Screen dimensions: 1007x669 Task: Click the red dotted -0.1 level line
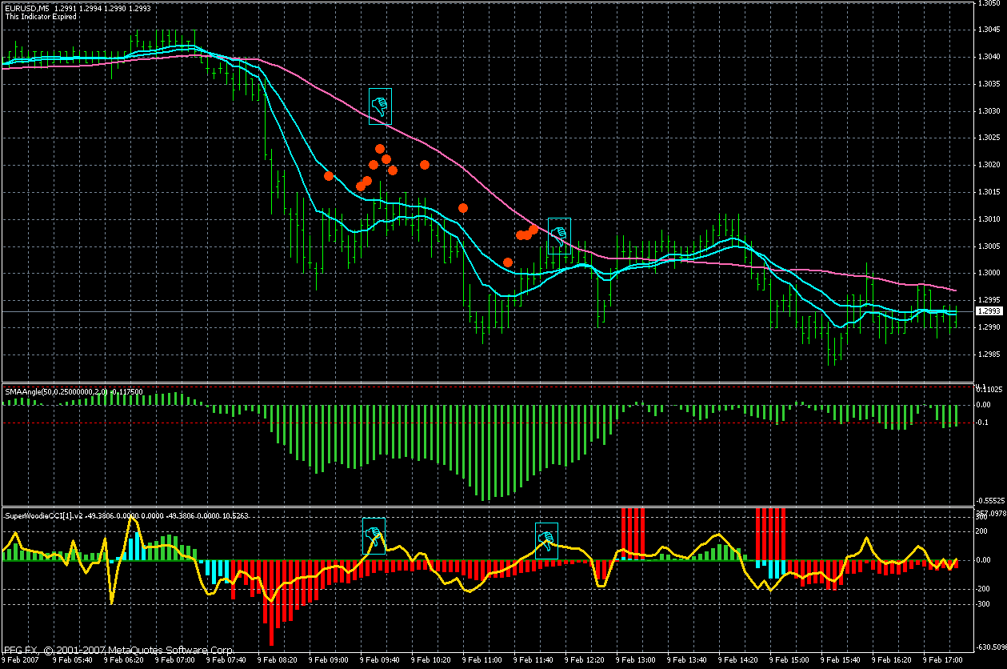pos(480,423)
